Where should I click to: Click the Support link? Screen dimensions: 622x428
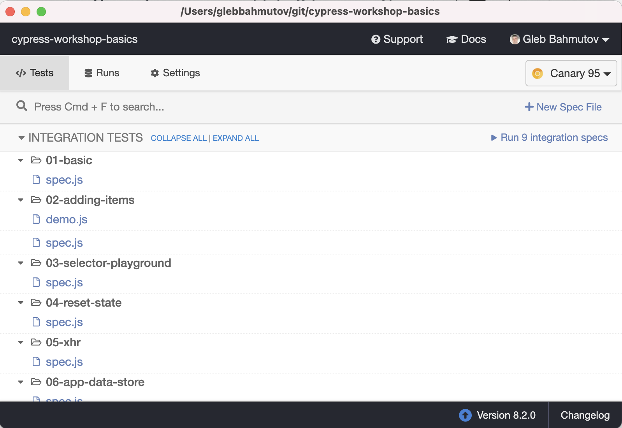397,39
